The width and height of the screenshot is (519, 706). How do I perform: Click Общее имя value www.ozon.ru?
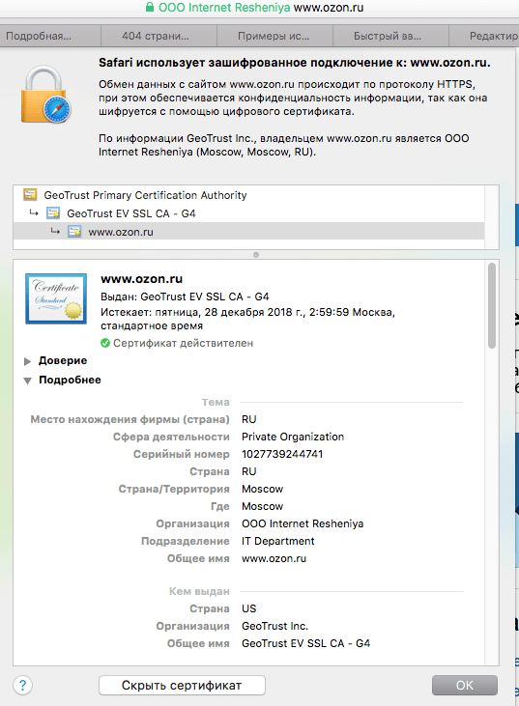274,558
